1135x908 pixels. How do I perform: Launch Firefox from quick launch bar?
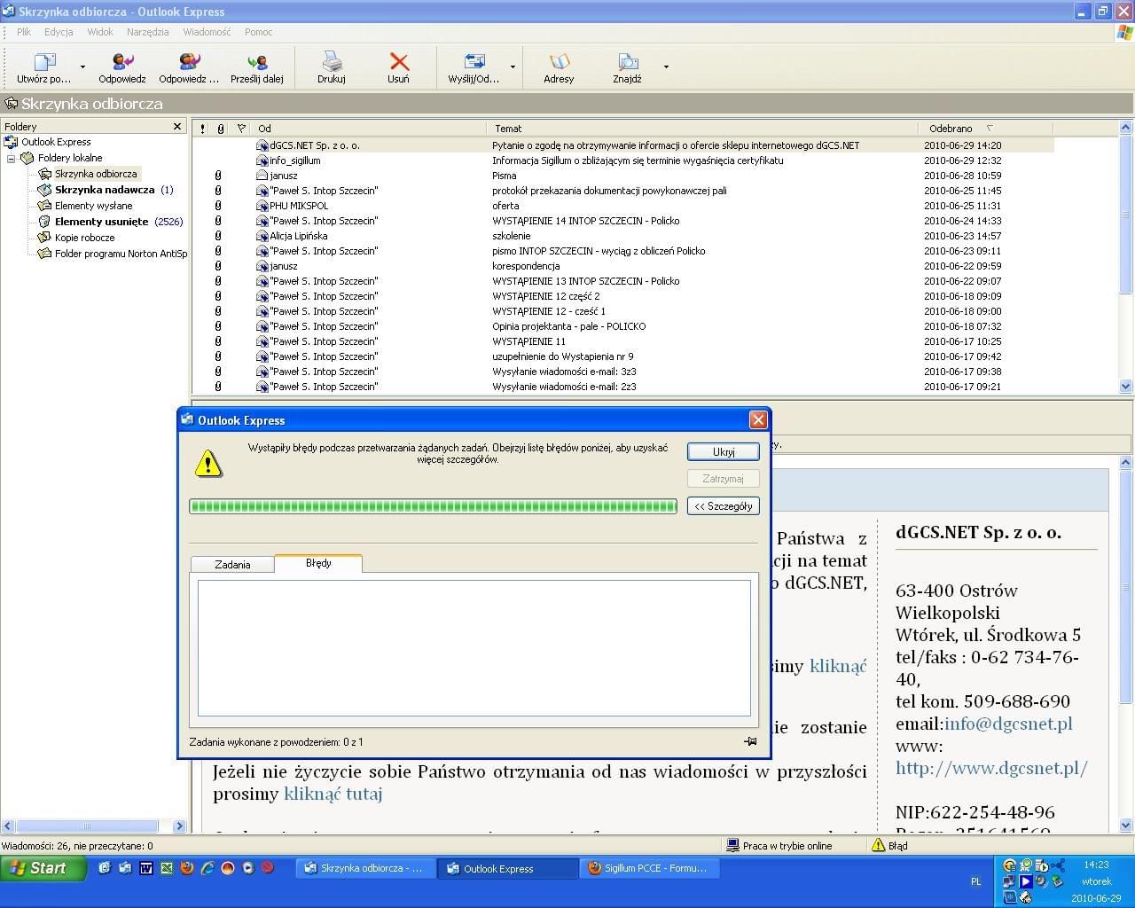[x=187, y=868]
